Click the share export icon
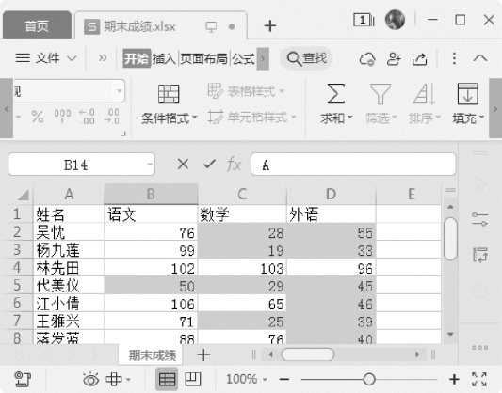This screenshot has width=502, height=393. pyautogui.click(x=419, y=59)
